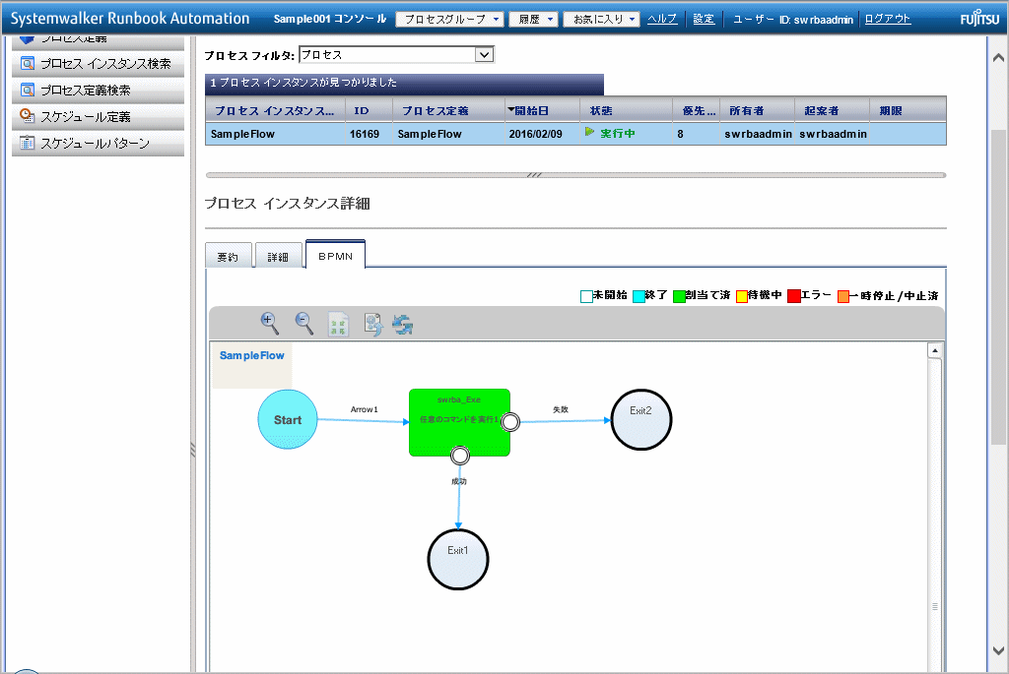The width and height of the screenshot is (1009, 674).
Task: Click the export diagram icon in toolbar
Action: pos(372,324)
